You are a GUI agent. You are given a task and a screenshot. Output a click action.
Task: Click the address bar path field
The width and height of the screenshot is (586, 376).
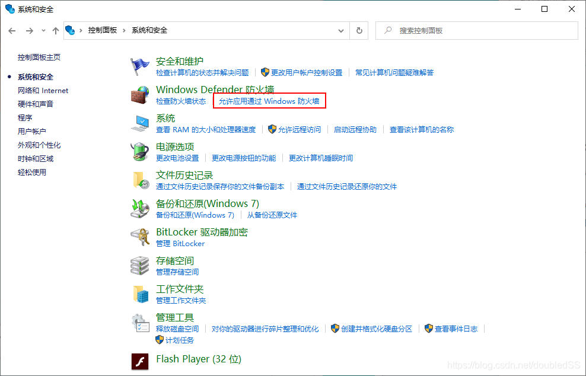click(x=206, y=31)
